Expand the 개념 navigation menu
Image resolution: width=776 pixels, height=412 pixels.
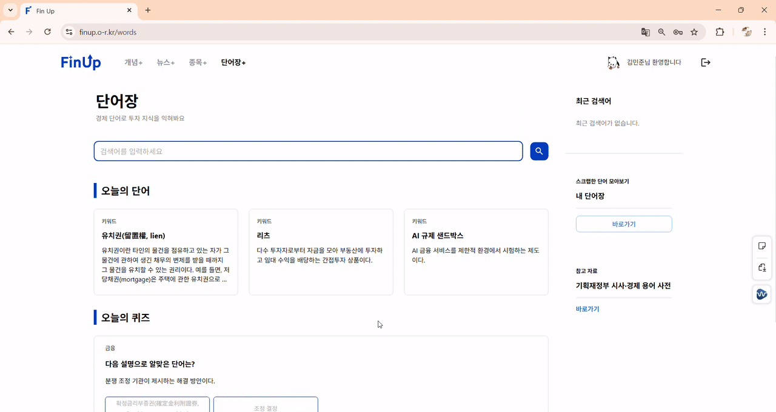pos(133,62)
